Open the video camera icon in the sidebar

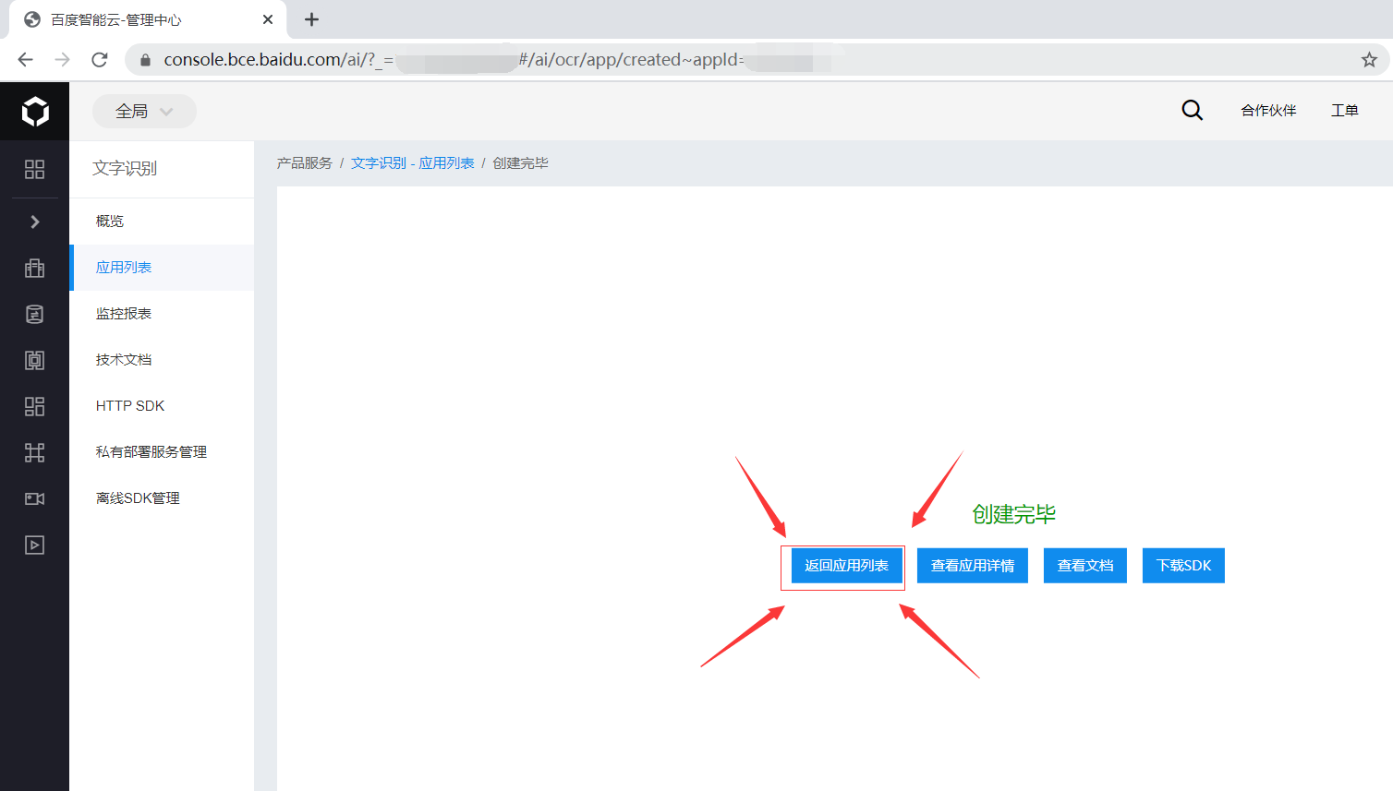pyautogui.click(x=34, y=498)
